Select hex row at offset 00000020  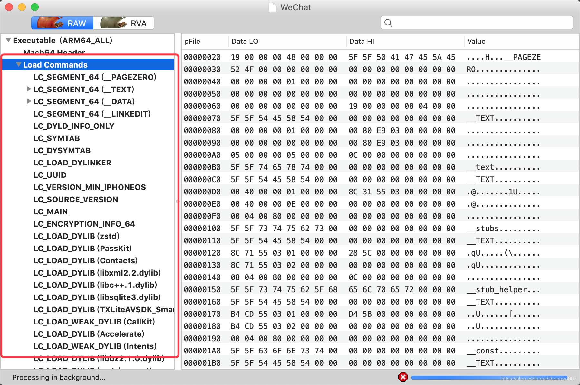(x=380, y=57)
